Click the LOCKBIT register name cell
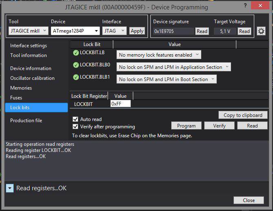 pyautogui.click(x=84, y=104)
